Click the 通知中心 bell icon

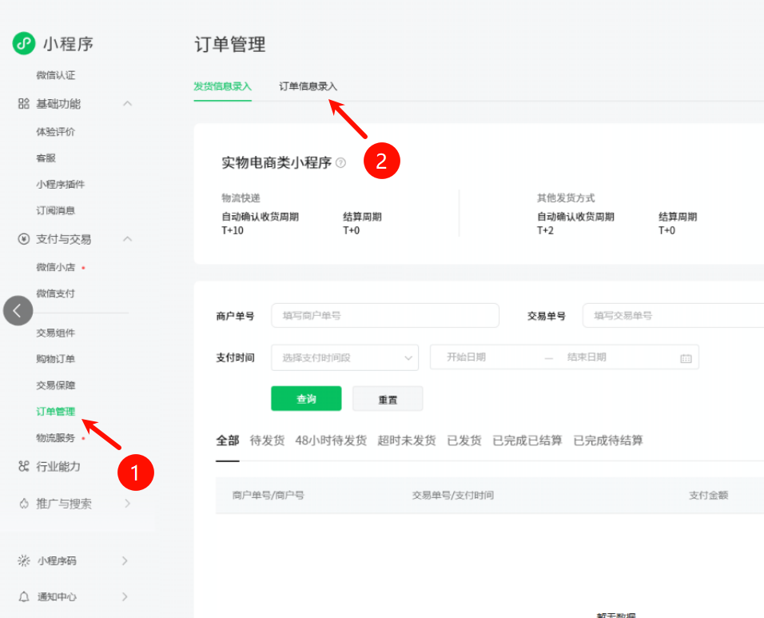(23, 596)
